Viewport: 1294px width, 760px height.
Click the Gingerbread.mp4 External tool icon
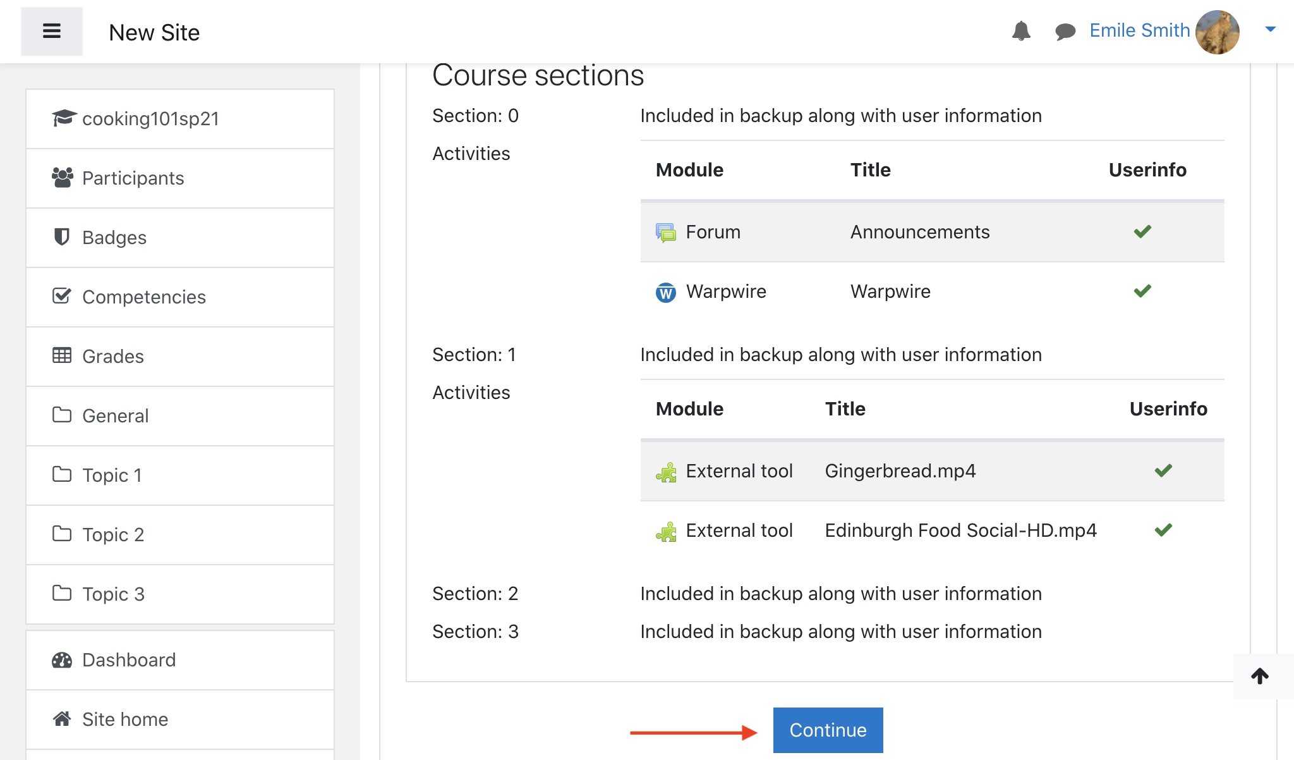tap(665, 472)
